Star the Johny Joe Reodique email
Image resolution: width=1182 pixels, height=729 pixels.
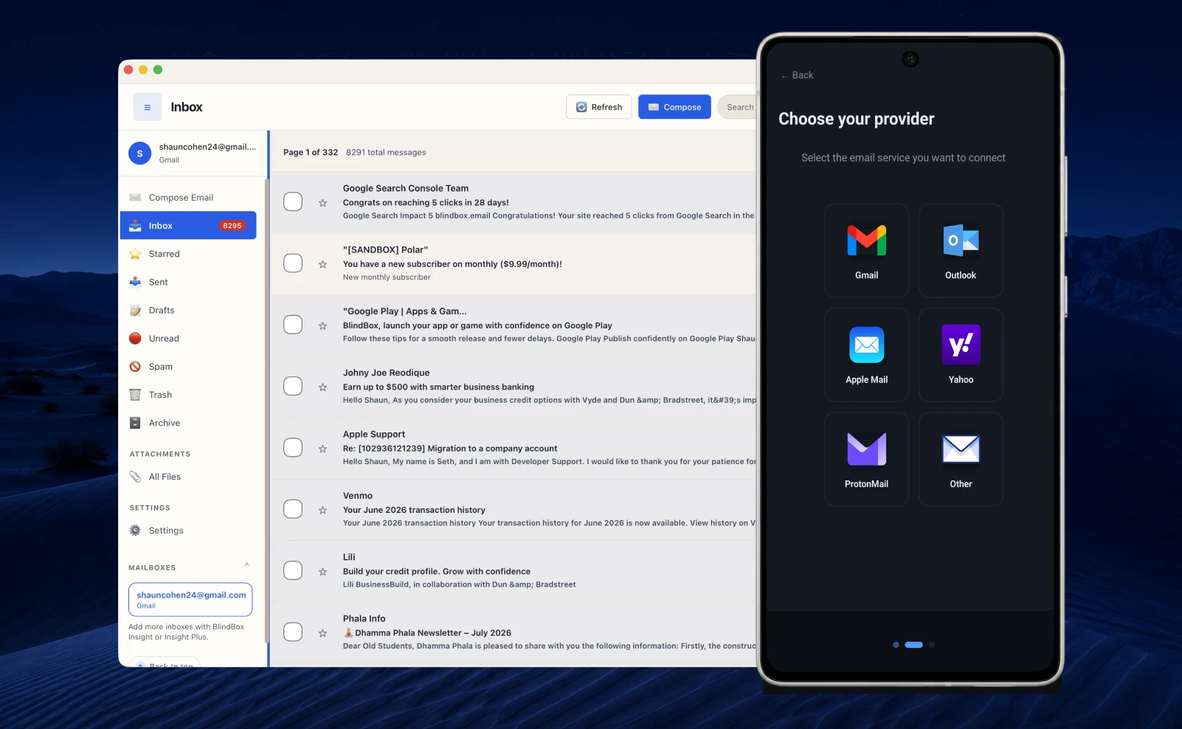coord(322,387)
